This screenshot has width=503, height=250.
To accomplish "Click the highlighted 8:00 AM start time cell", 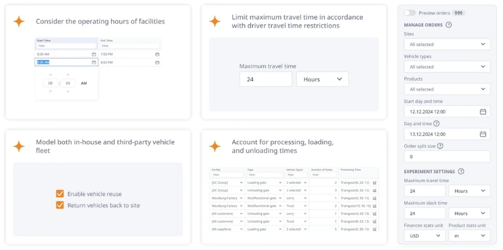I will point(67,62).
